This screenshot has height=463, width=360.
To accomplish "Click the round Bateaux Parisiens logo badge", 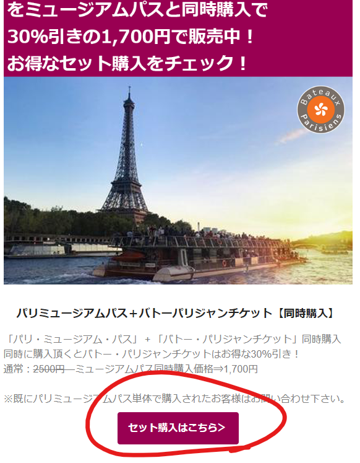I will (320, 110).
